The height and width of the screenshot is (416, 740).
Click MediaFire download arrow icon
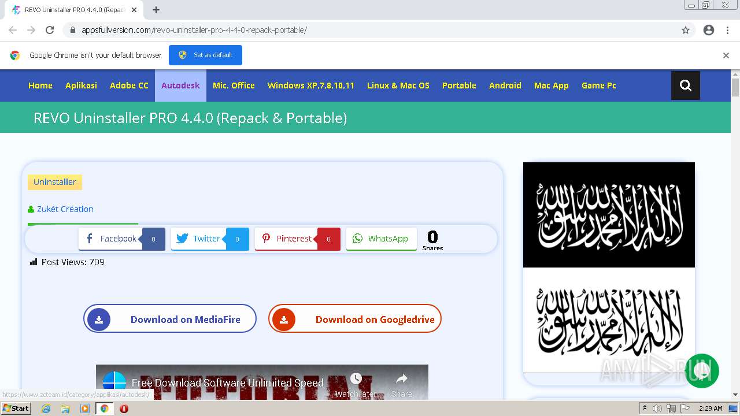(x=99, y=320)
